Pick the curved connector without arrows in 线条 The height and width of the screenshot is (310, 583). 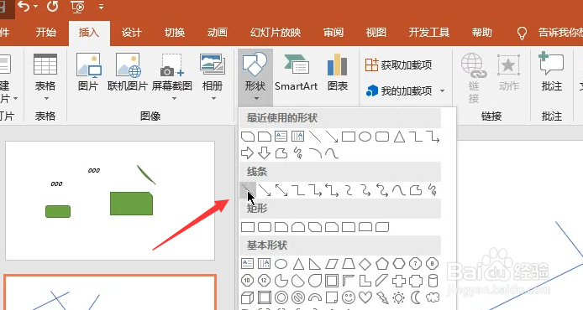(349, 190)
